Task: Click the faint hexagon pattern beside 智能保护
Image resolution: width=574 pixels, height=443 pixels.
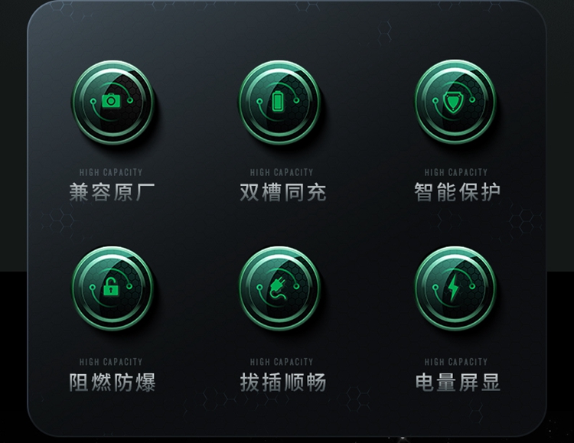Action: (x=522, y=220)
